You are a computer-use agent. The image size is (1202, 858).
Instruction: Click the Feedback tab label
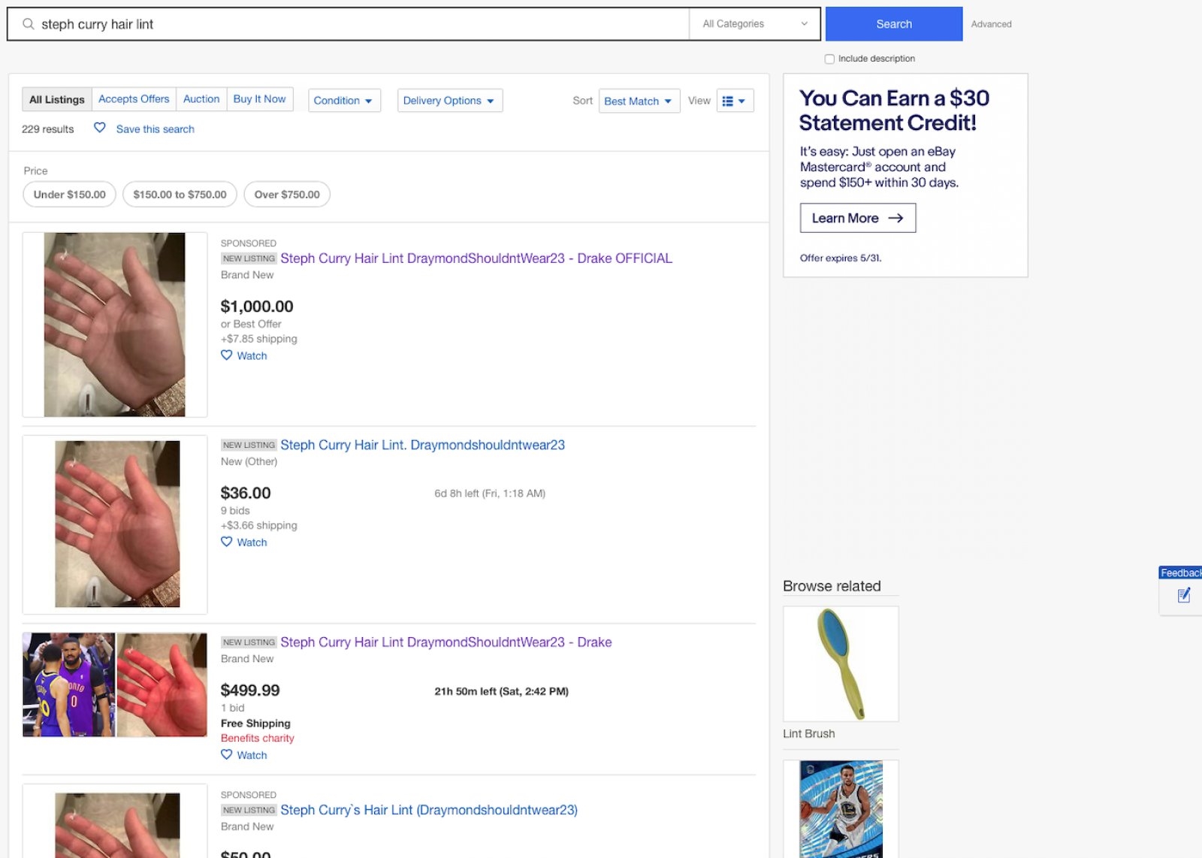click(x=1180, y=573)
